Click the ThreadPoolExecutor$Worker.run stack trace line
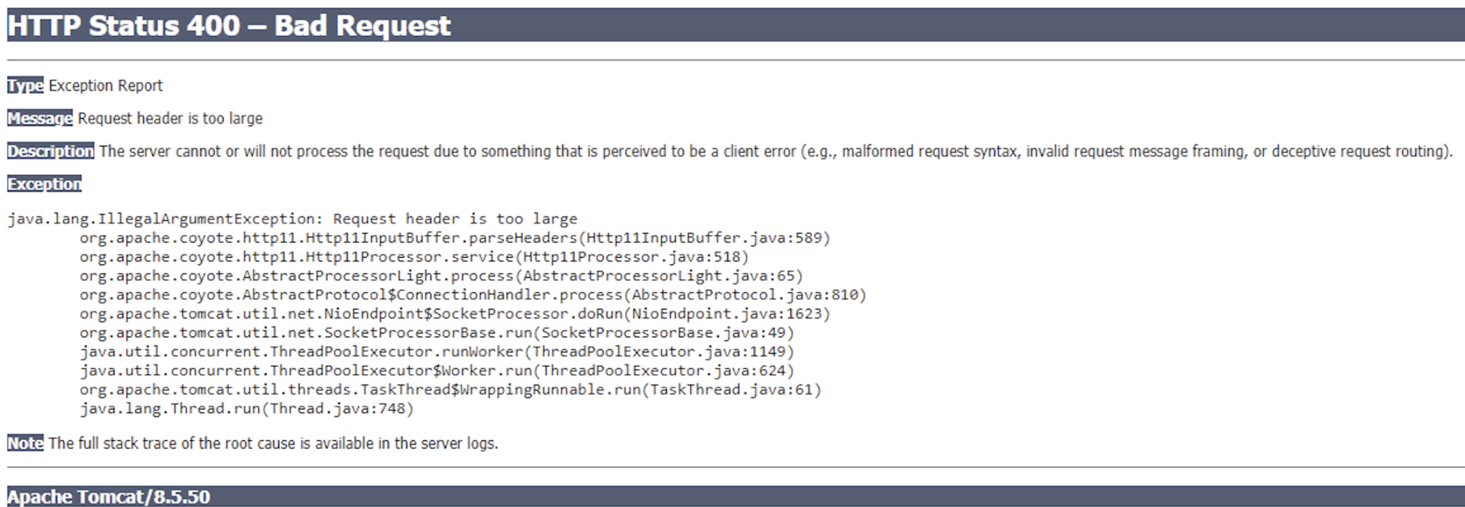 coord(437,371)
